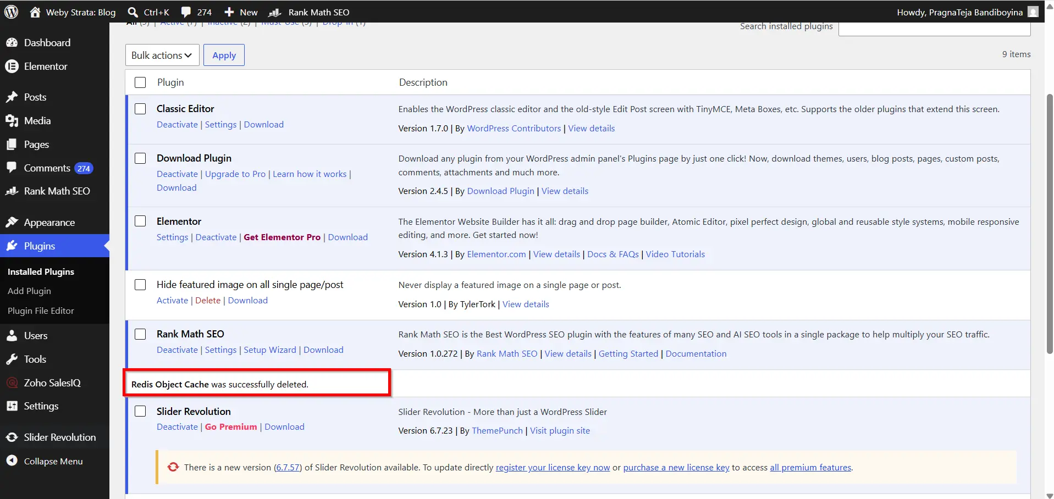This screenshot has width=1054, height=499.
Task: Delete the Hide featured image plugin
Action: click(208, 301)
